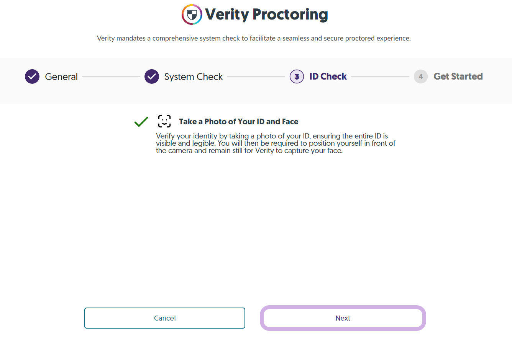Click the Next button

pyautogui.click(x=343, y=318)
